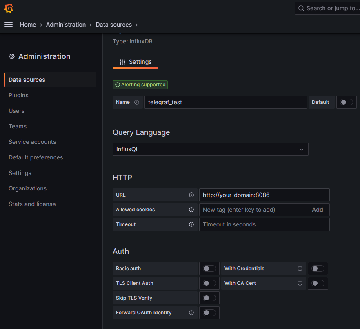The image size is (360, 329).
Task: Focus the Search or jump to field
Action: pos(327,8)
